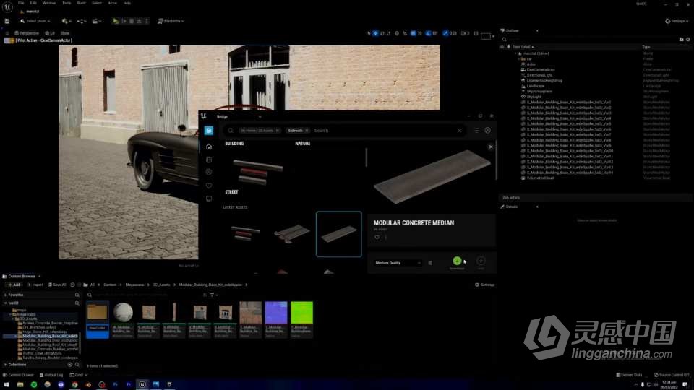The image size is (694, 390).
Task: Toggle grid snapping in the viewport
Action: tap(413, 33)
